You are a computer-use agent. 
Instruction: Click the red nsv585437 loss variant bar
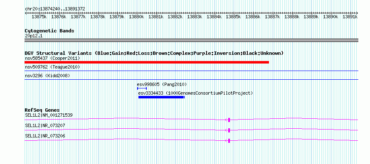(147, 62)
